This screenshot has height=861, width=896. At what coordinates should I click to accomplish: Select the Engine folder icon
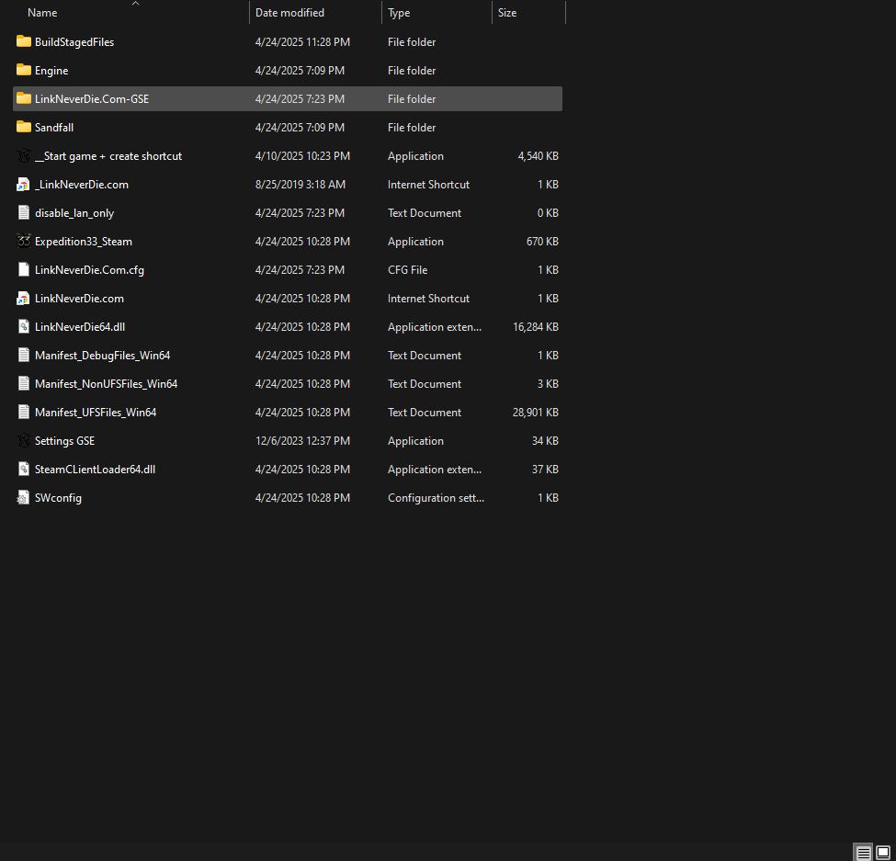pyautogui.click(x=23, y=70)
